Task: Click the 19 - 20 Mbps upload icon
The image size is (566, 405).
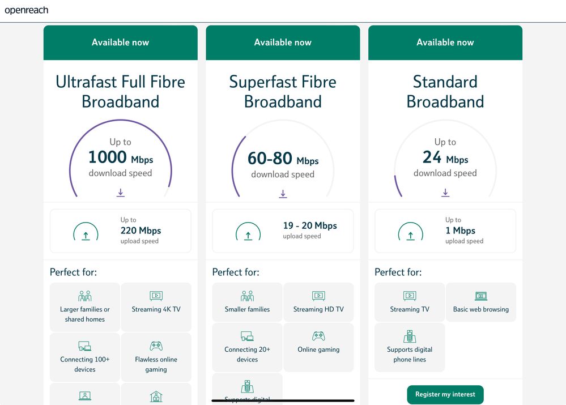Action: 248,233
